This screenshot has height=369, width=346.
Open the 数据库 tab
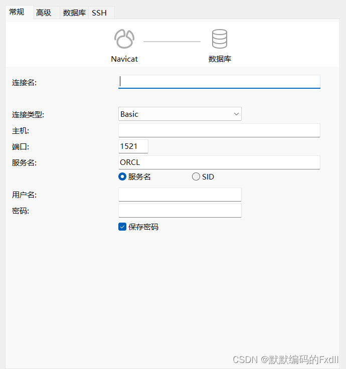pyautogui.click(x=74, y=13)
